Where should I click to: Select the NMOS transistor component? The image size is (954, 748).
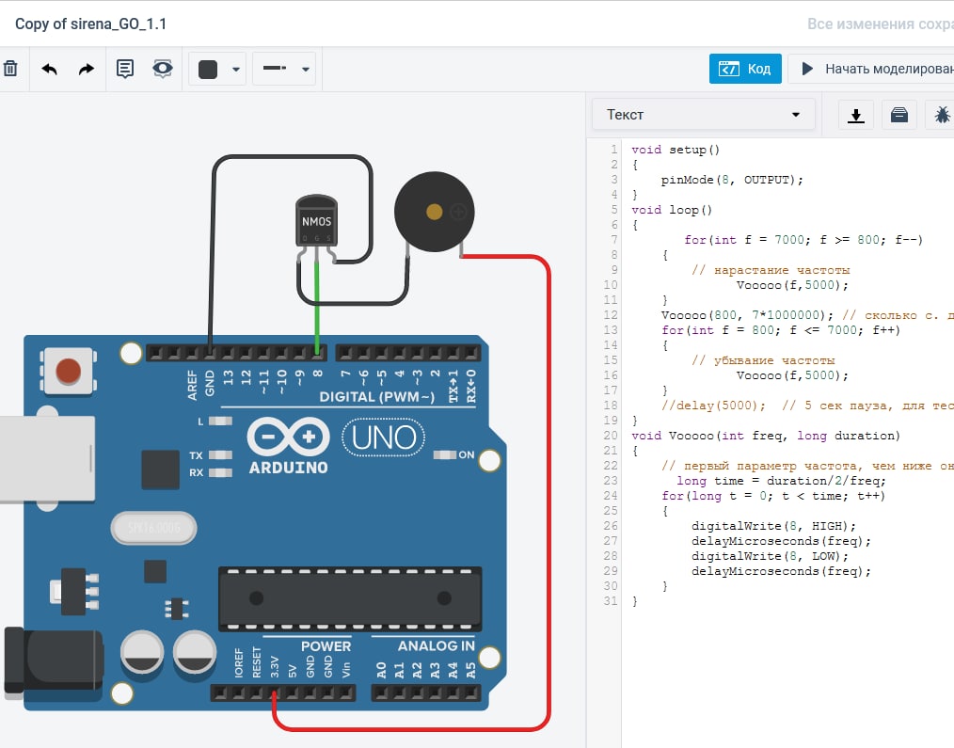point(316,221)
